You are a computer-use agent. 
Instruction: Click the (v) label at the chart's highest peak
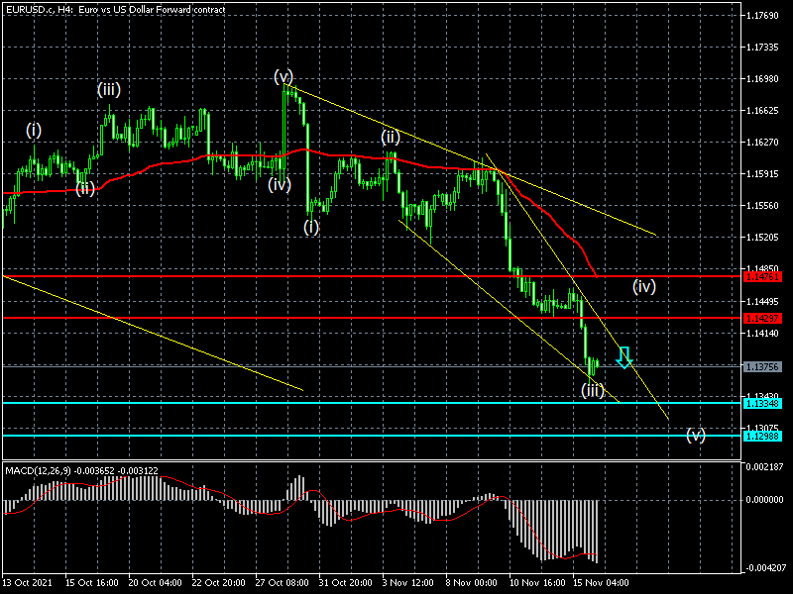(284, 76)
